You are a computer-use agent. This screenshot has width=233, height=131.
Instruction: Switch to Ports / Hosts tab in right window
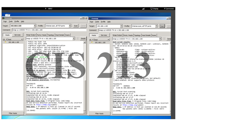click(x=128, y=35)
